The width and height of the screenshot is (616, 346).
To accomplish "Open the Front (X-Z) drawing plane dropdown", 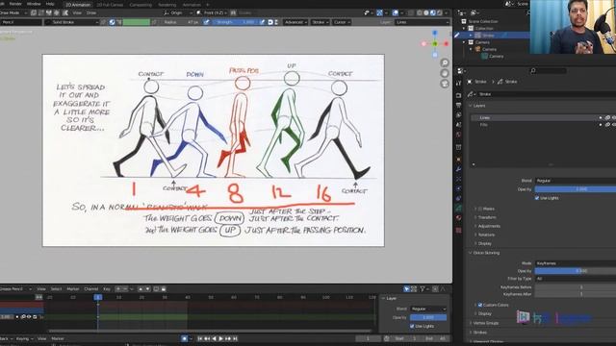I will pos(212,12).
